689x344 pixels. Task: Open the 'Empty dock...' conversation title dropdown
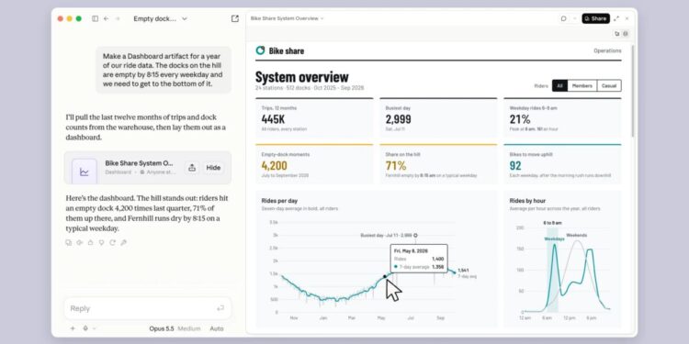pyautogui.click(x=161, y=19)
